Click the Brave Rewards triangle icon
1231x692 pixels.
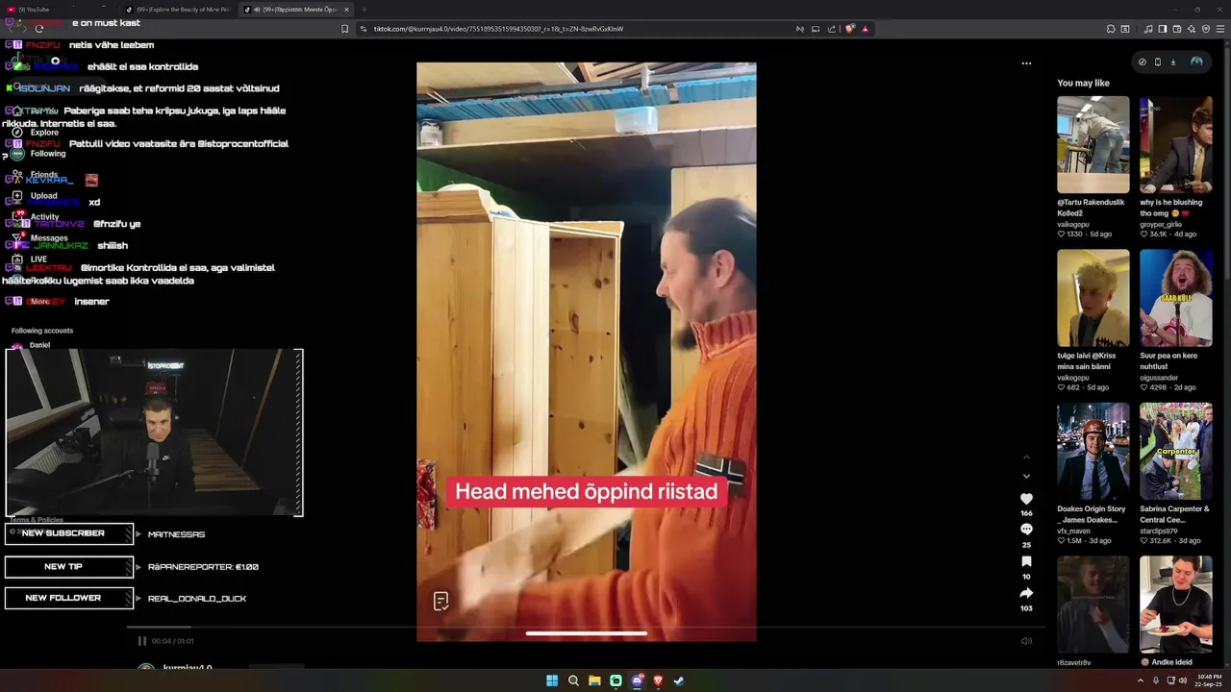pyautogui.click(x=866, y=29)
